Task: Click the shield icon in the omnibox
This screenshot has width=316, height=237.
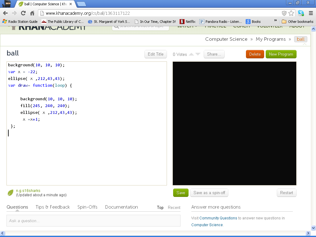Action: pos(284,13)
